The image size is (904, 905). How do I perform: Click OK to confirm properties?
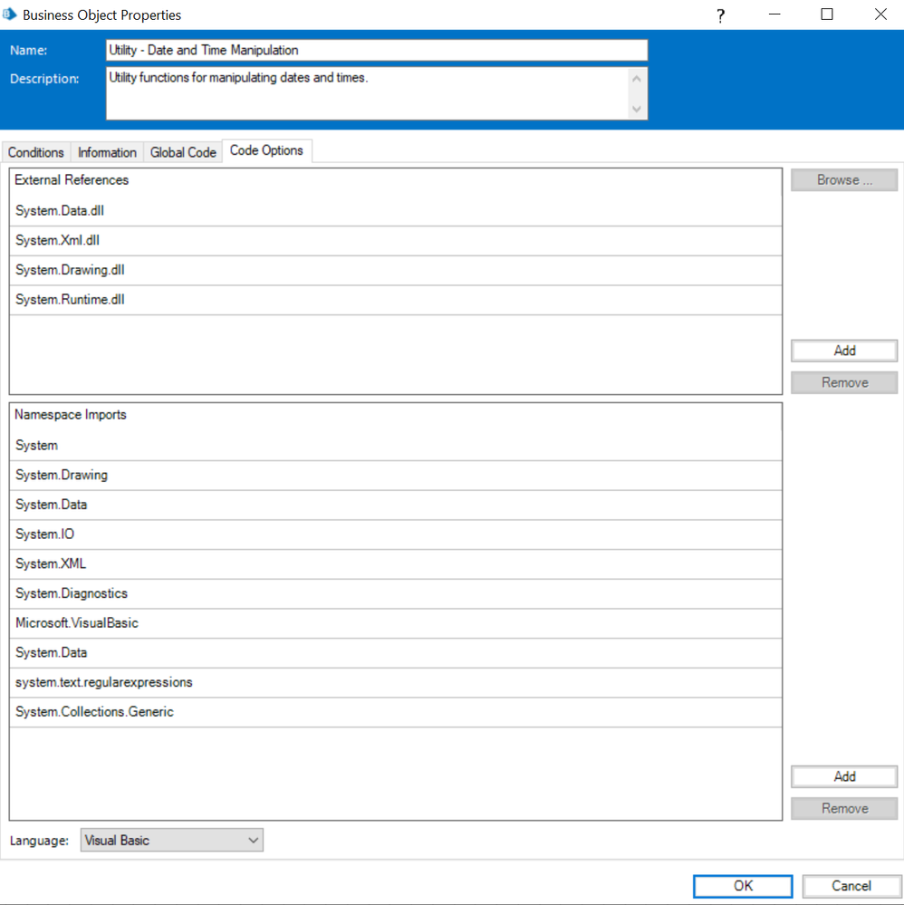coord(743,885)
